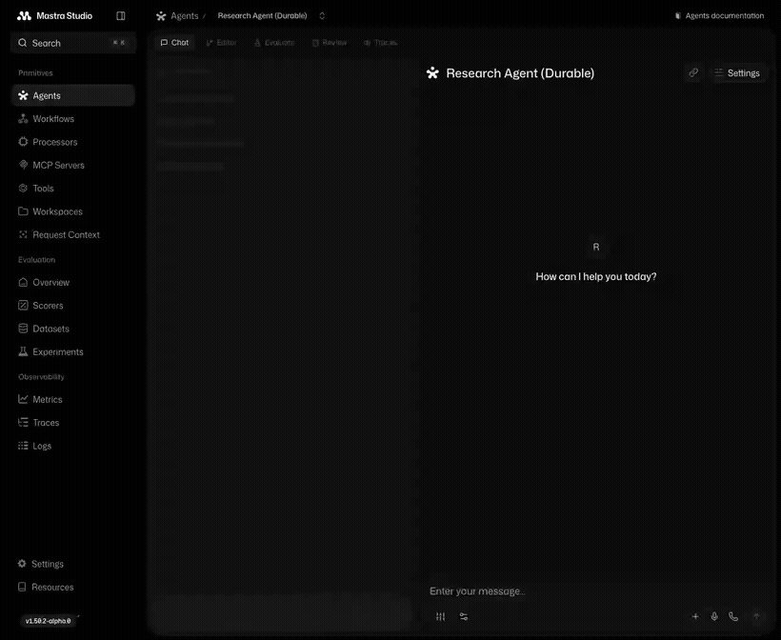
Task: Click the 'How can I help you today?' text
Action: click(596, 276)
